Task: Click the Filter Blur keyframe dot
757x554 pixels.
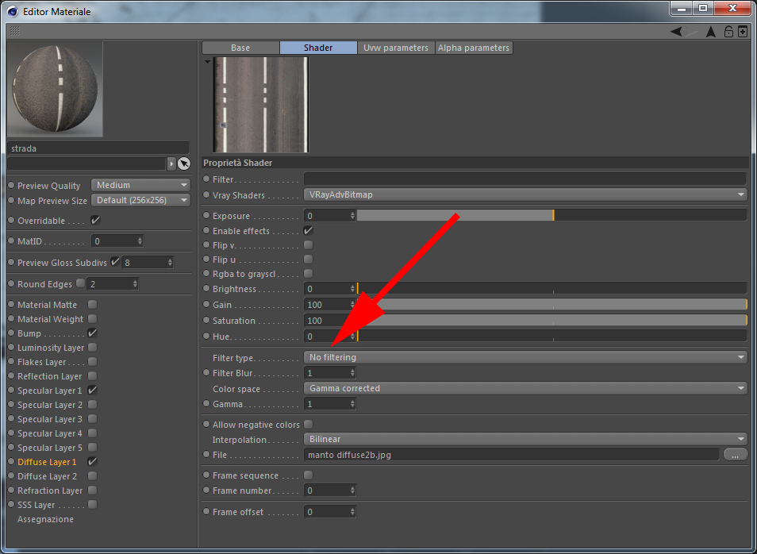Action: [x=206, y=373]
